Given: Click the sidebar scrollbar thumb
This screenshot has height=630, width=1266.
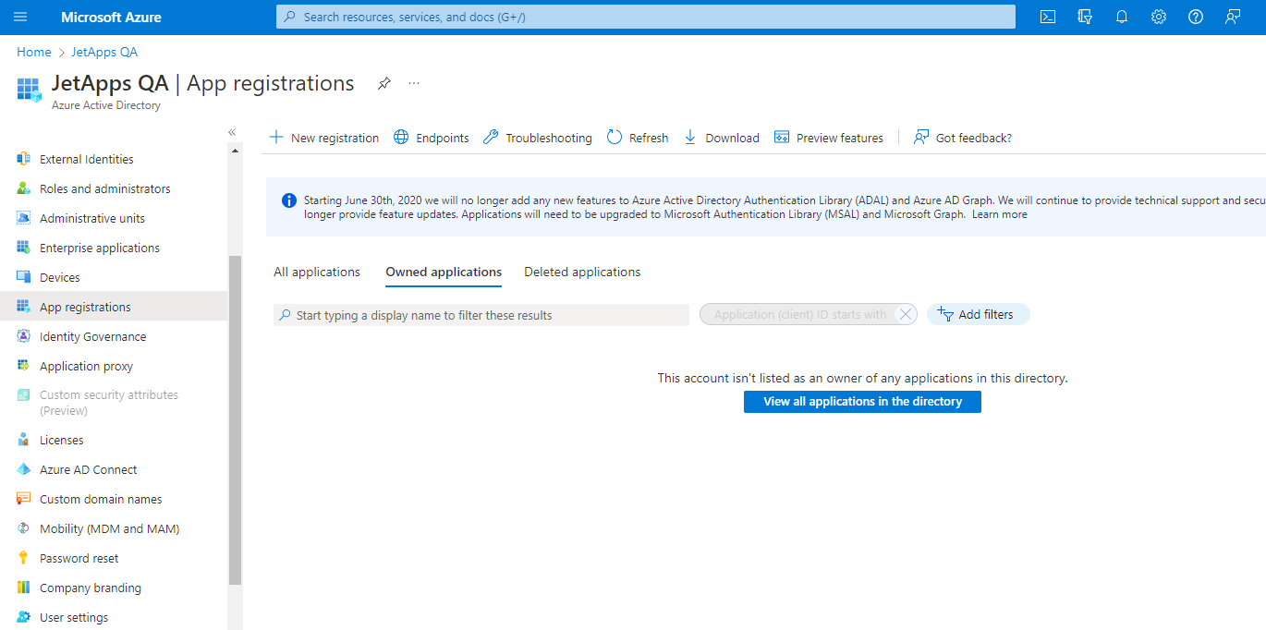Looking at the screenshot, I should click(235, 419).
